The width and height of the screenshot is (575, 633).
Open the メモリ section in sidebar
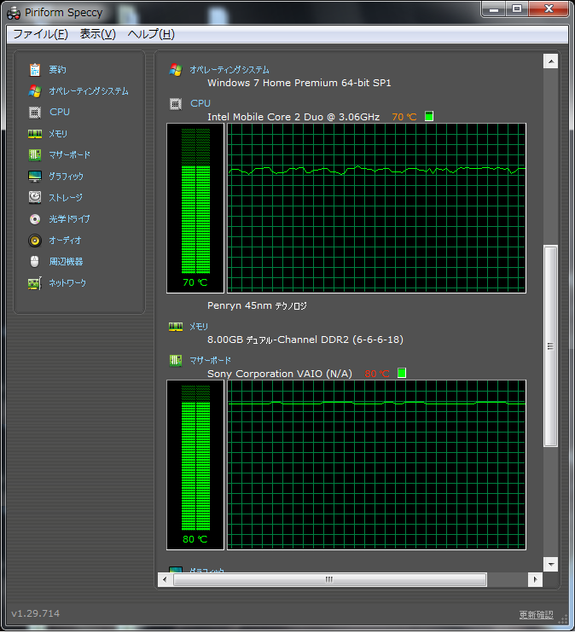coord(58,134)
